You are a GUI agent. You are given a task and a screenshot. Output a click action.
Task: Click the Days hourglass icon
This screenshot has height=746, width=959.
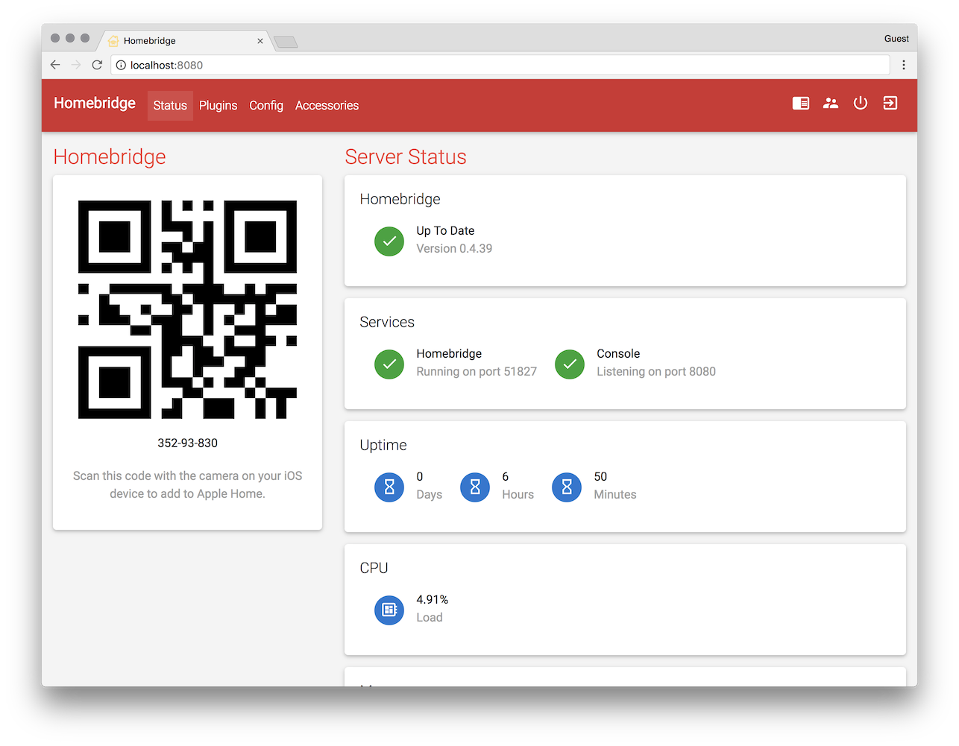click(389, 487)
